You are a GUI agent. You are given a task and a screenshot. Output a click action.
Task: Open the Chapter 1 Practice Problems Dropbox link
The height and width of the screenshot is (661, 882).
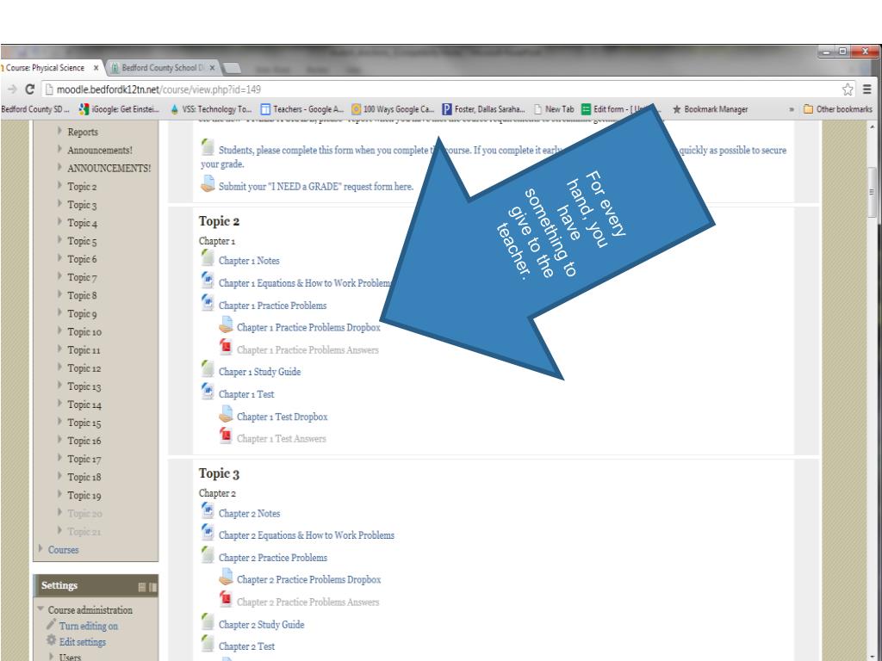point(308,327)
